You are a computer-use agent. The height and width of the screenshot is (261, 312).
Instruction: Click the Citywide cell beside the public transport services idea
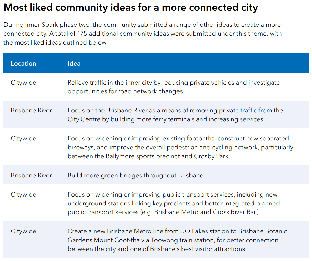click(23, 194)
